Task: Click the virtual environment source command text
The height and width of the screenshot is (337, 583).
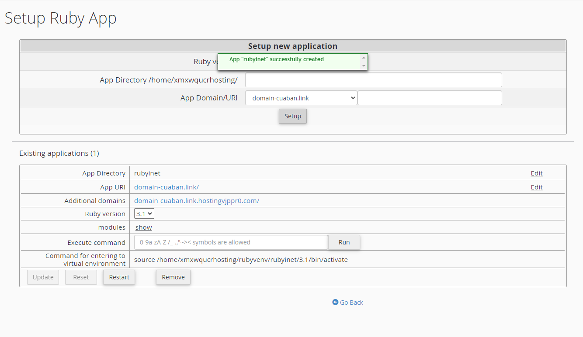Action: (x=241, y=260)
